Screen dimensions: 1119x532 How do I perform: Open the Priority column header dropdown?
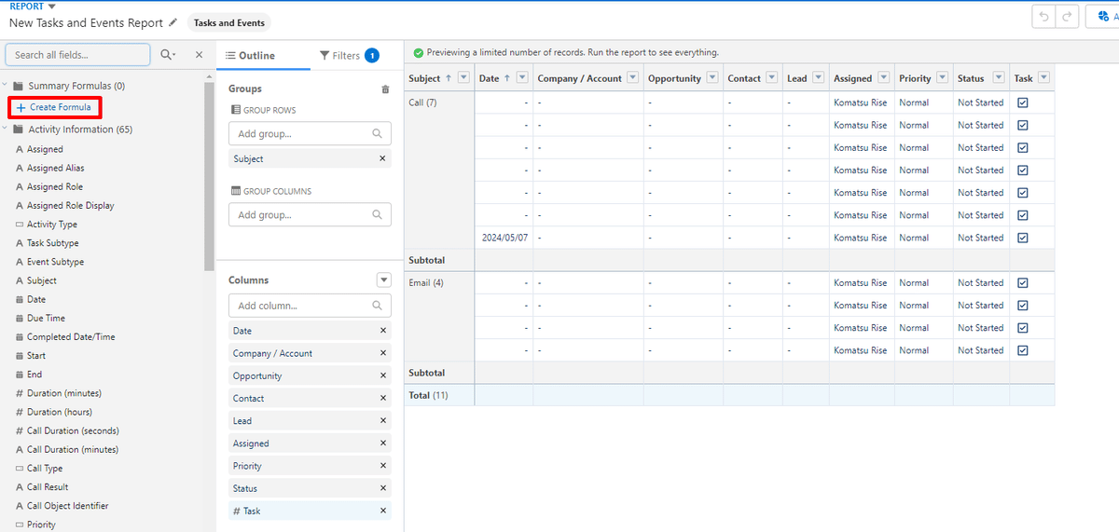pos(943,78)
